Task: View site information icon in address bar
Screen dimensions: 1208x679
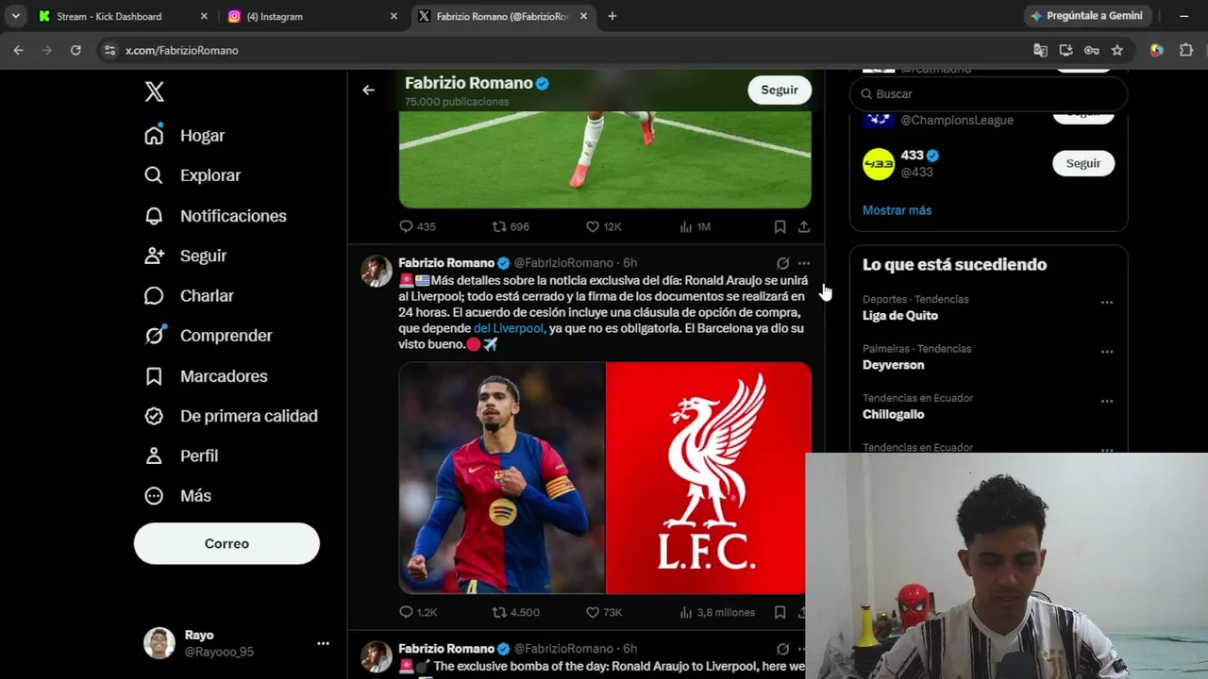Action: click(x=109, y=50)
